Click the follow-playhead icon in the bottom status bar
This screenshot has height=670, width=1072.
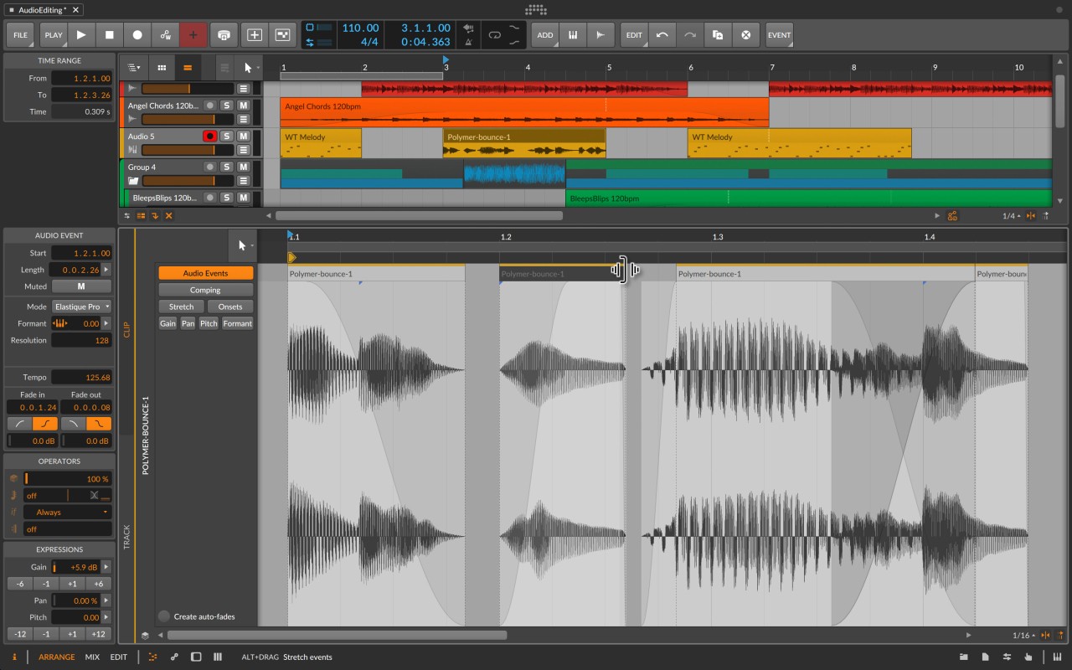pos(1028,657)
